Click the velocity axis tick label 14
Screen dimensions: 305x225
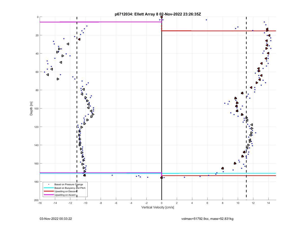[268, 203]
